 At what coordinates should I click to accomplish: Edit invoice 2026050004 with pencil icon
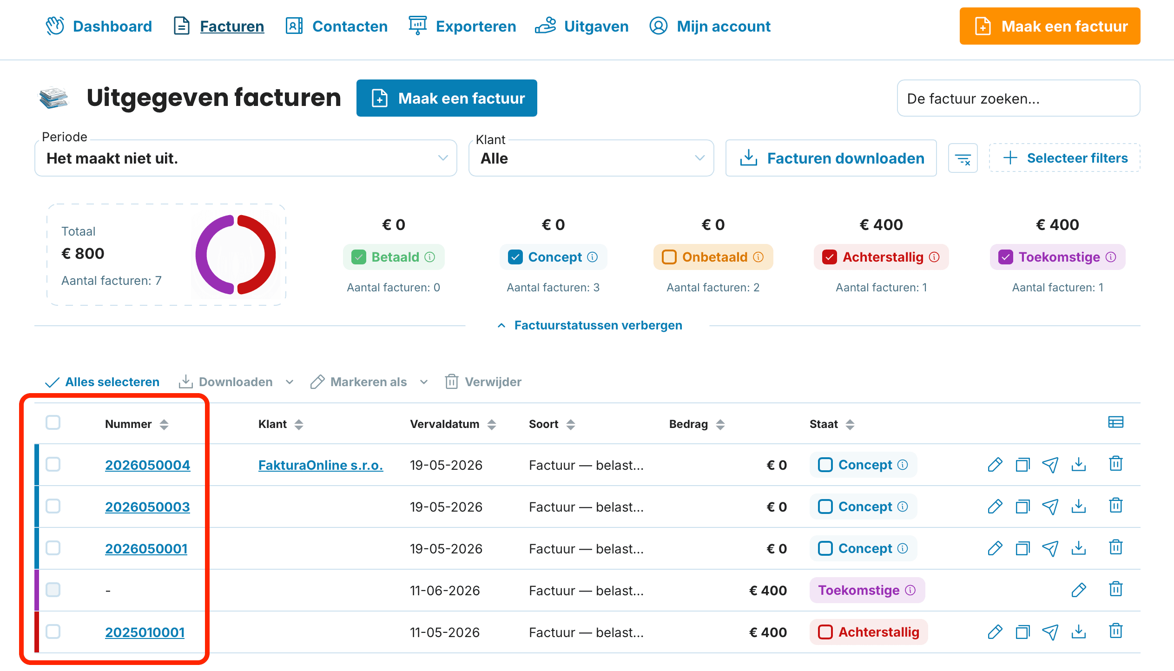coord(995,465)
